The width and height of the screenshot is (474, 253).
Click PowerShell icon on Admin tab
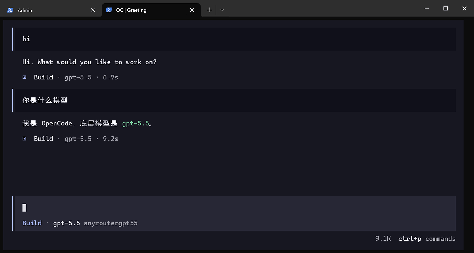point(10,10)
